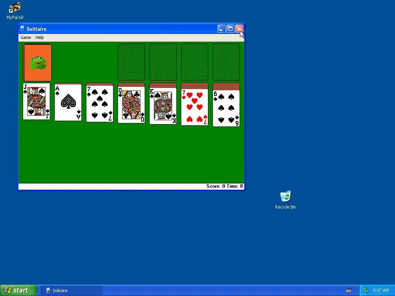Screen dimensions: 395x296
Task: Click the system tray notification icon
Action: [366, 291]
